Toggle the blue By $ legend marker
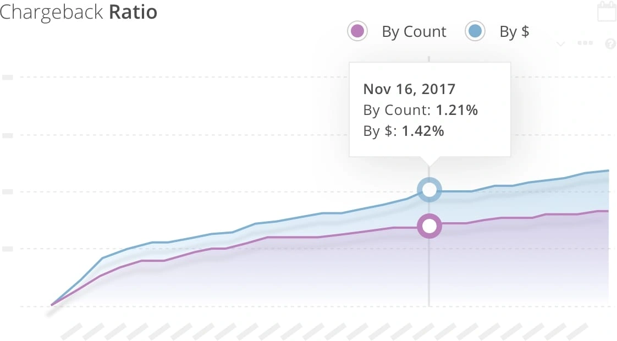 [475, 31]
